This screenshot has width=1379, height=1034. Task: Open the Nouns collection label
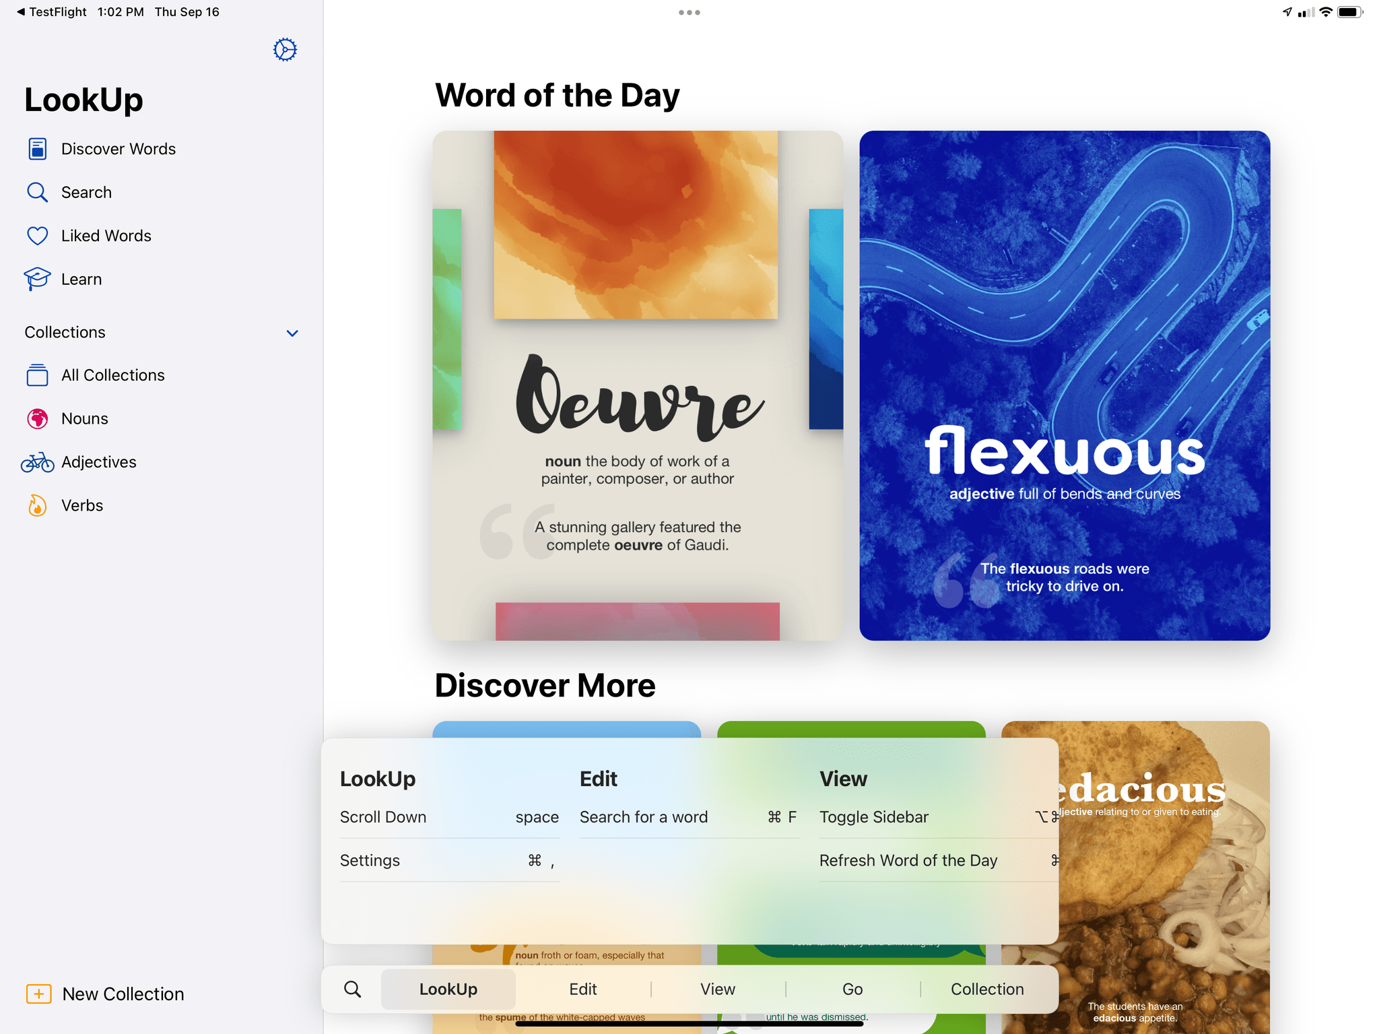(x=85, y=418)
